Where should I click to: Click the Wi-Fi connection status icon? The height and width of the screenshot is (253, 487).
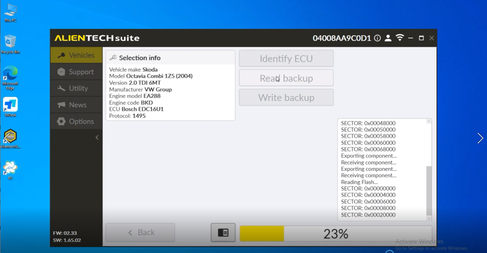399,38
